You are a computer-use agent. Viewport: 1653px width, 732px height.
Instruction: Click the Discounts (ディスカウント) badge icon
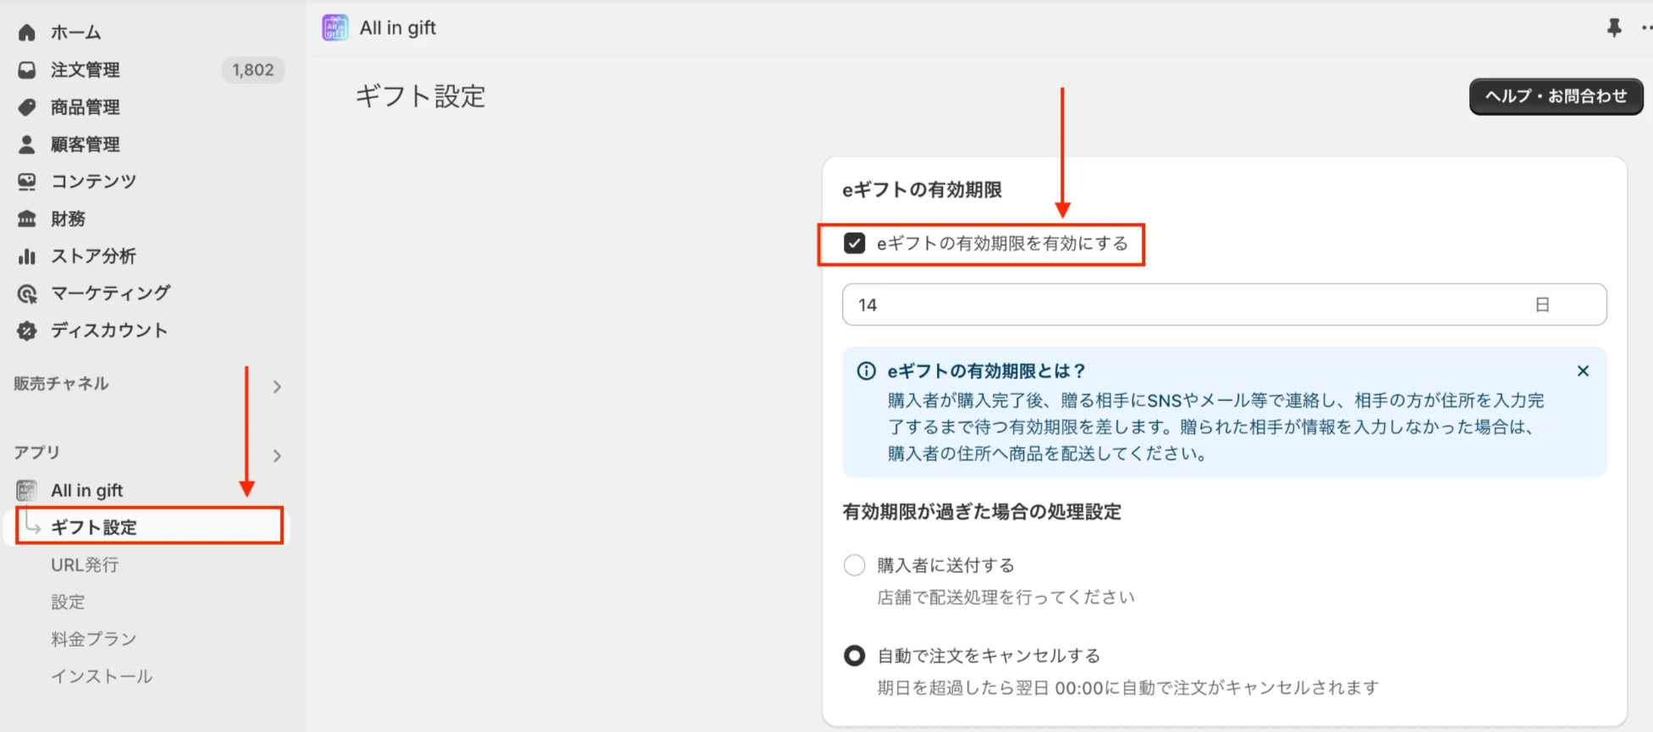click(x=27, y=331)
